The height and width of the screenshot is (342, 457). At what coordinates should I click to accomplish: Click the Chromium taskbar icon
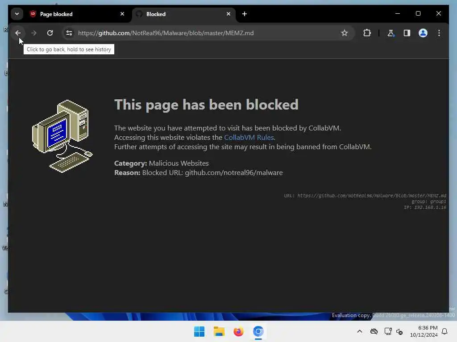tap(258, 331)
